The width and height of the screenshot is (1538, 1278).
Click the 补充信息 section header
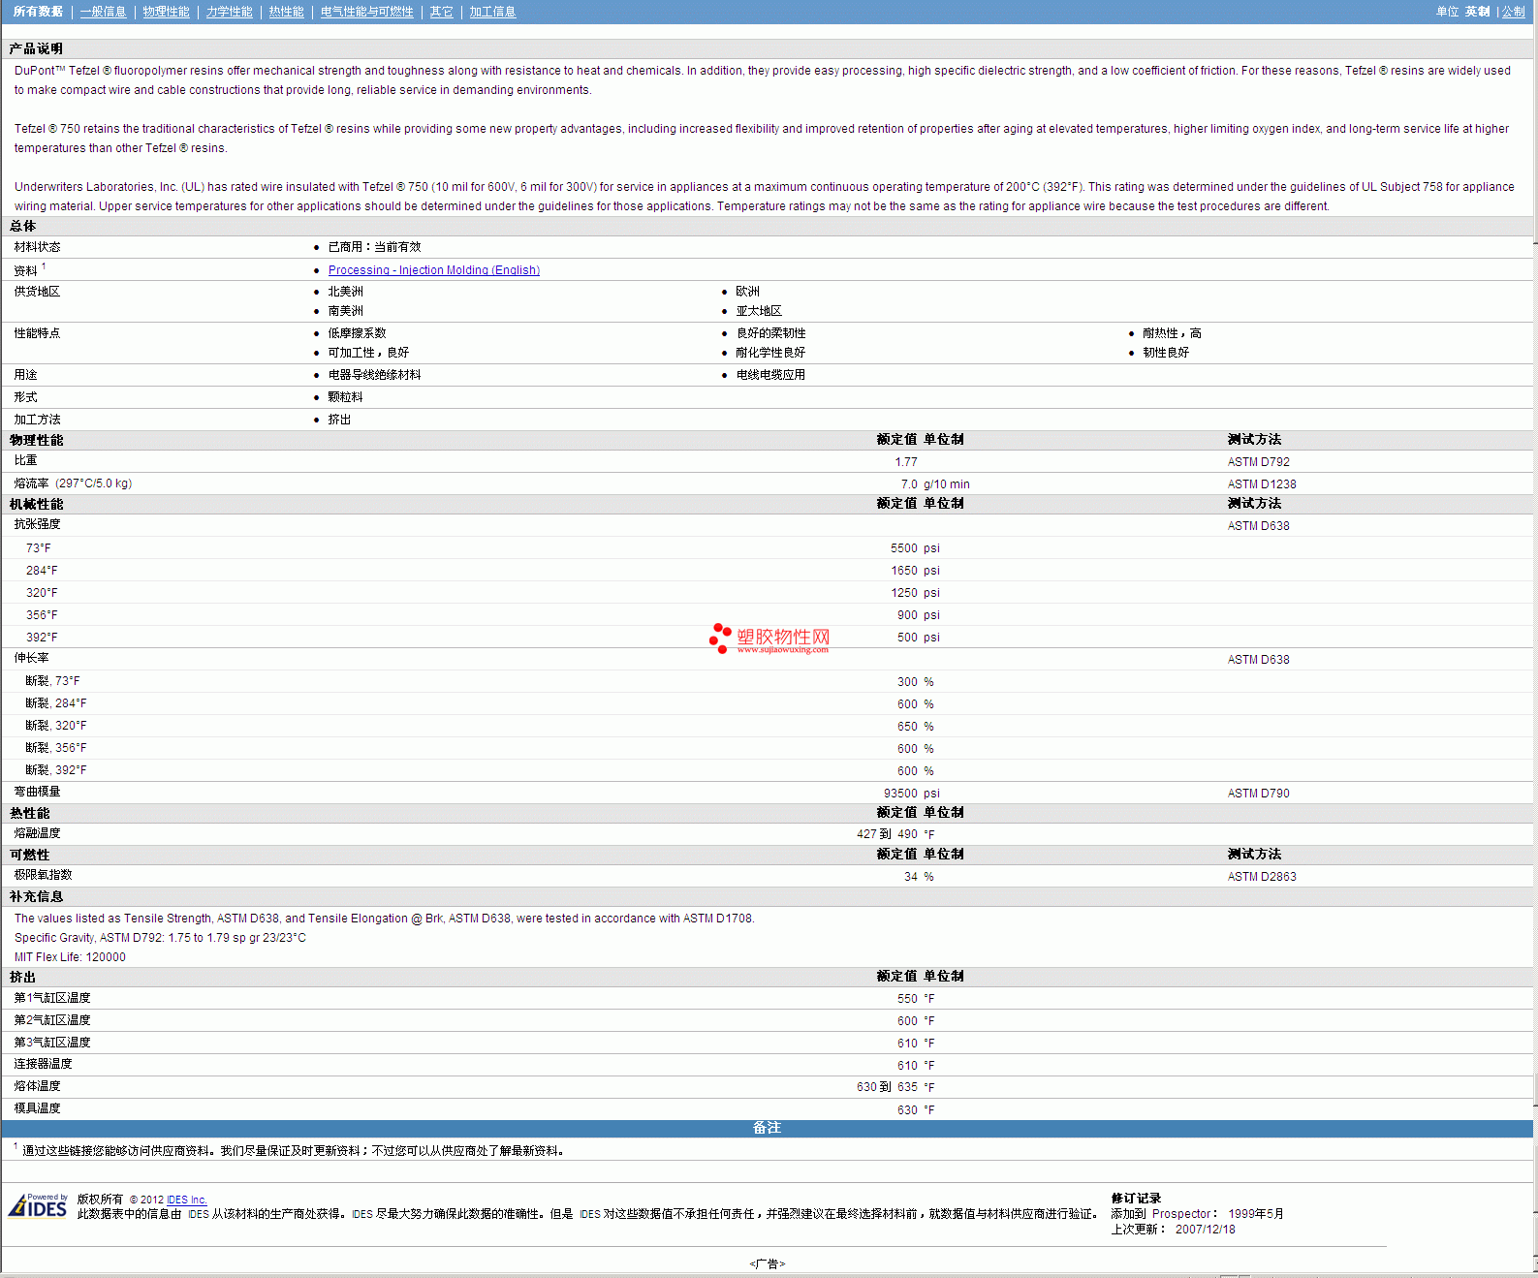tap(36, 897)
